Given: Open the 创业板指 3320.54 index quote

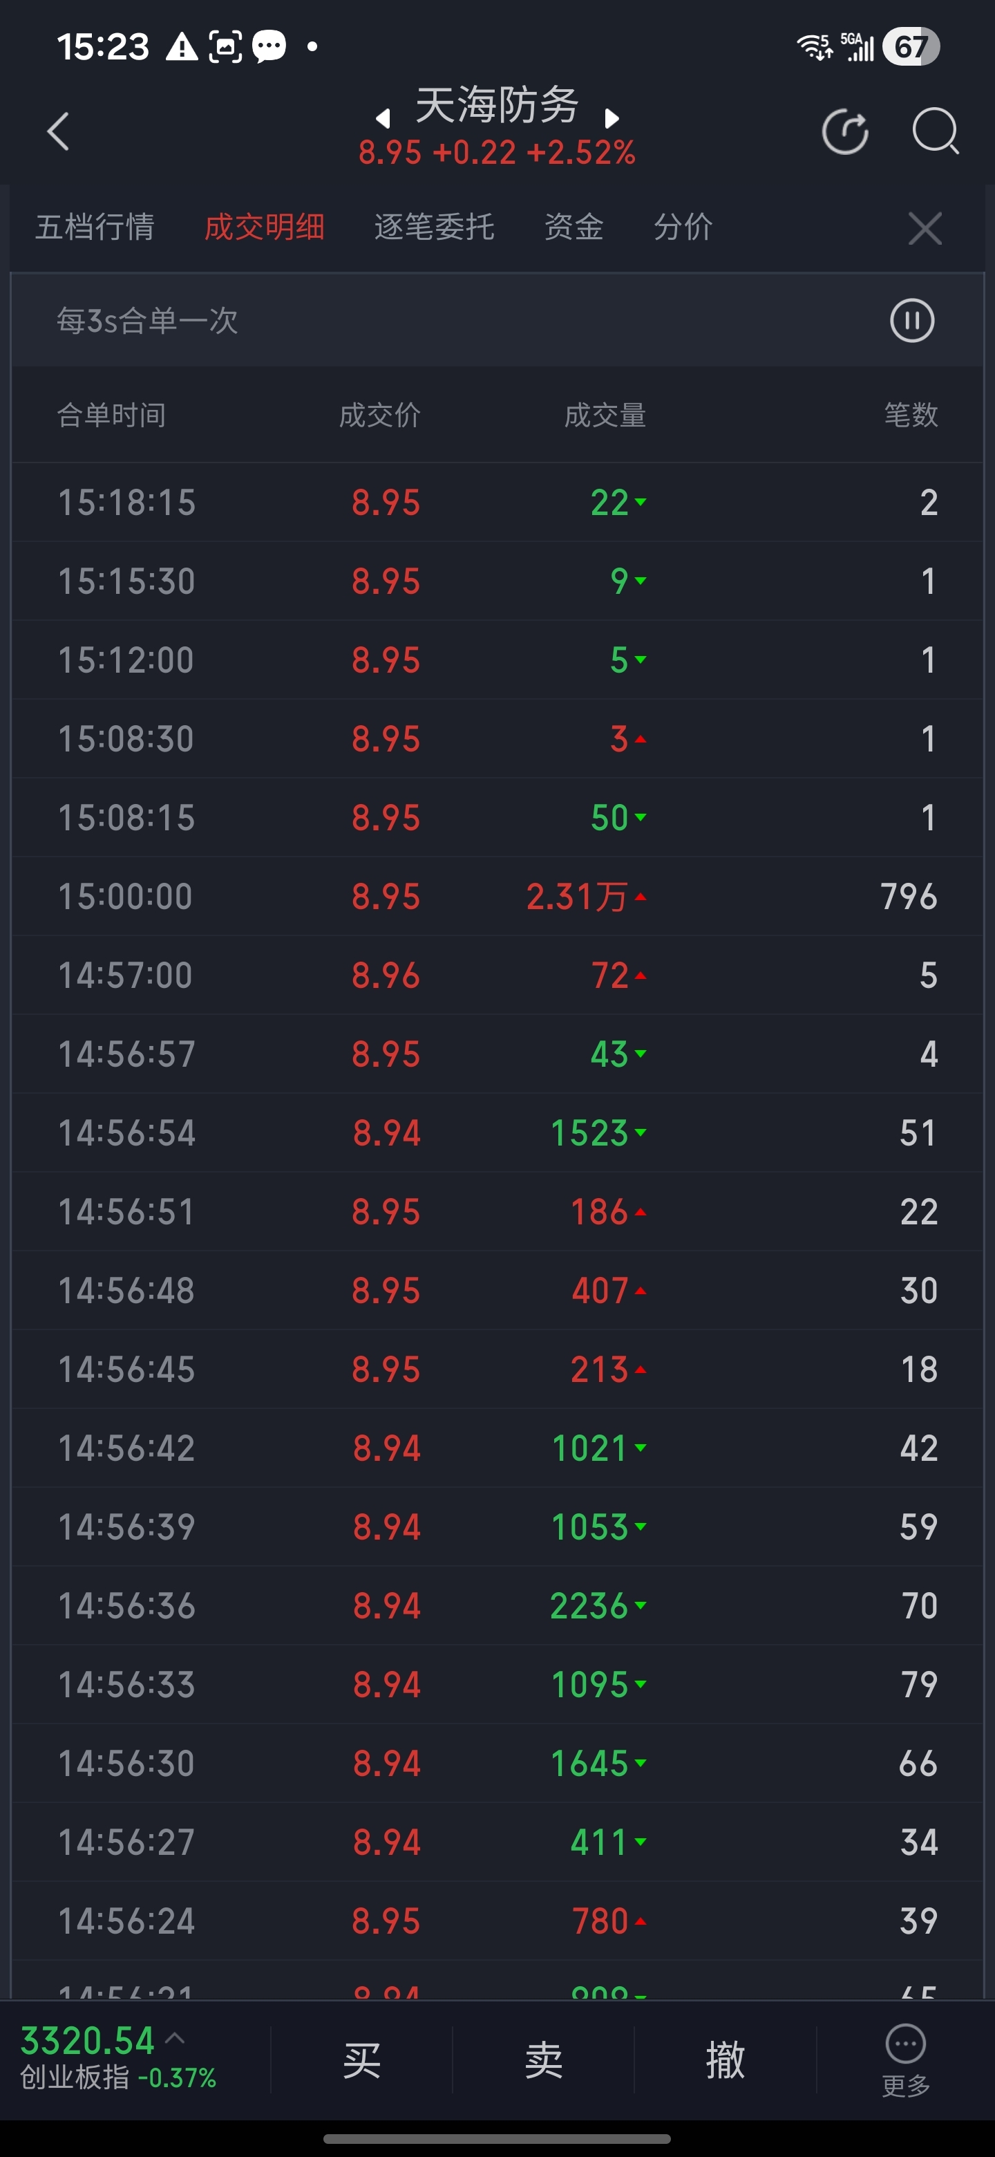Looking at the screenshot, I should pos(118,2058).
